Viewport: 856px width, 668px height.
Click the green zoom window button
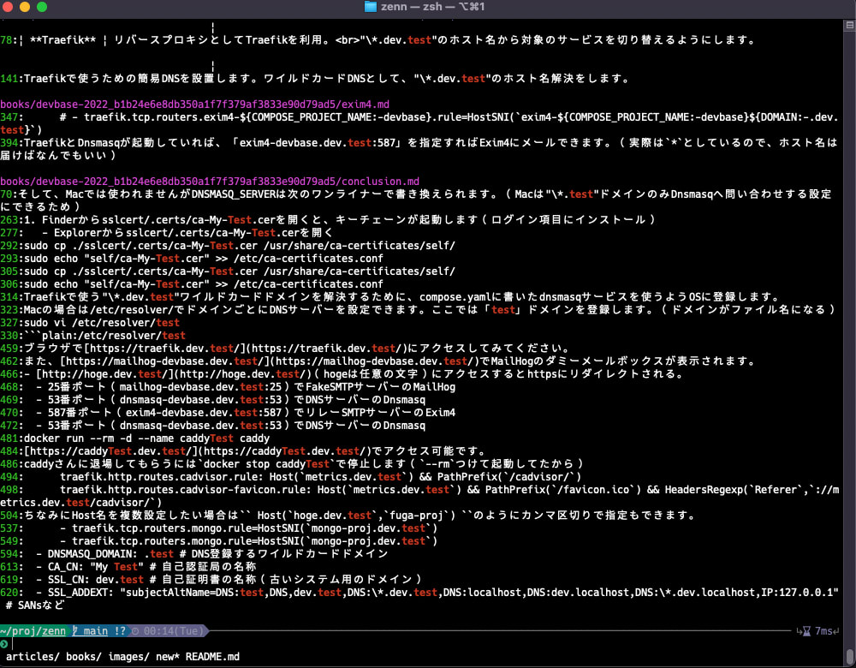(x=42, y=7)
